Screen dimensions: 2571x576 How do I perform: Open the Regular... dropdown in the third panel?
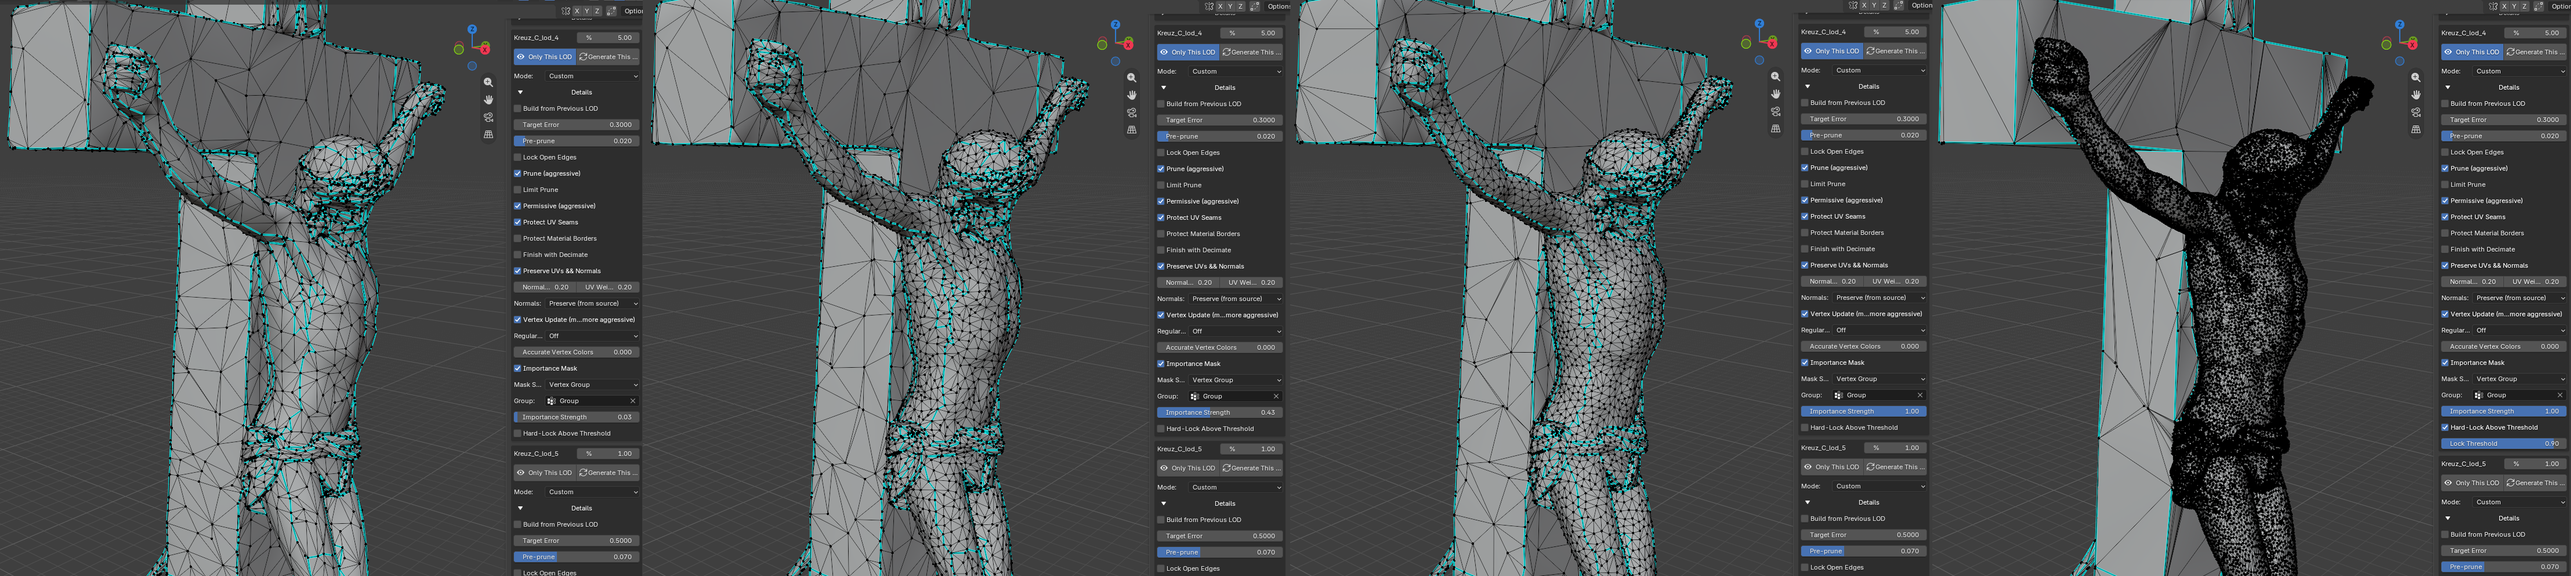pos(1880,329)
